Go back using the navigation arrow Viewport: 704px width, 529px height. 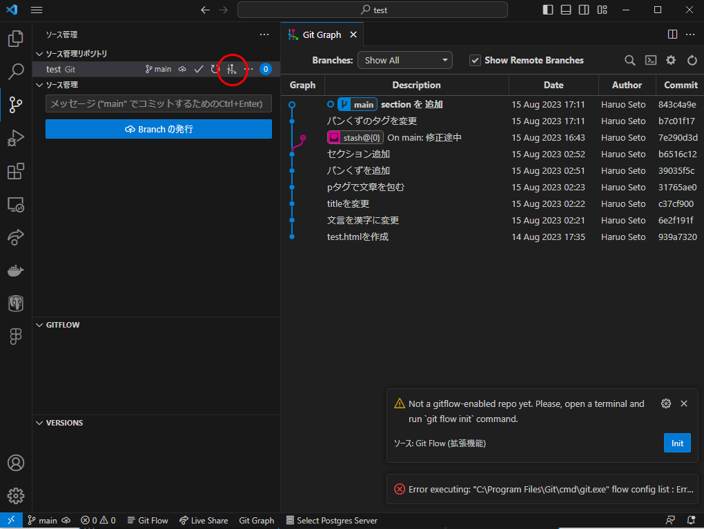point(205,10)
